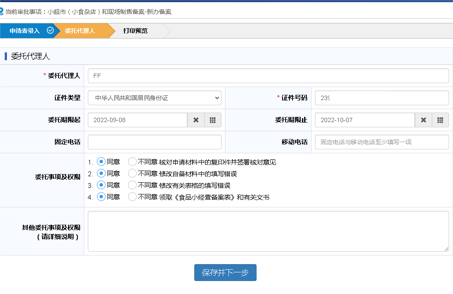Click the 固定电话 field label
The image size is (453, 294).
pyautogui.click(x=67, y=142)
